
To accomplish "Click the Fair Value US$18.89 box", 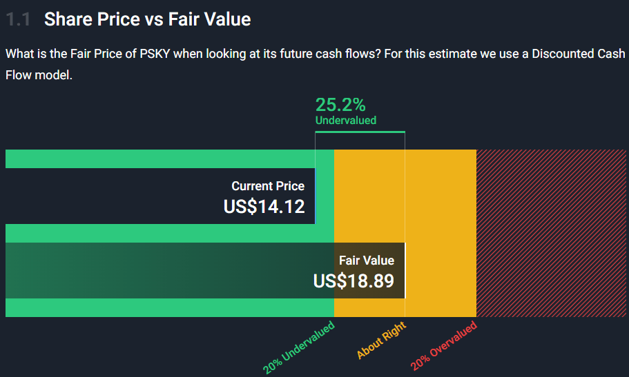I will (205, 270).
